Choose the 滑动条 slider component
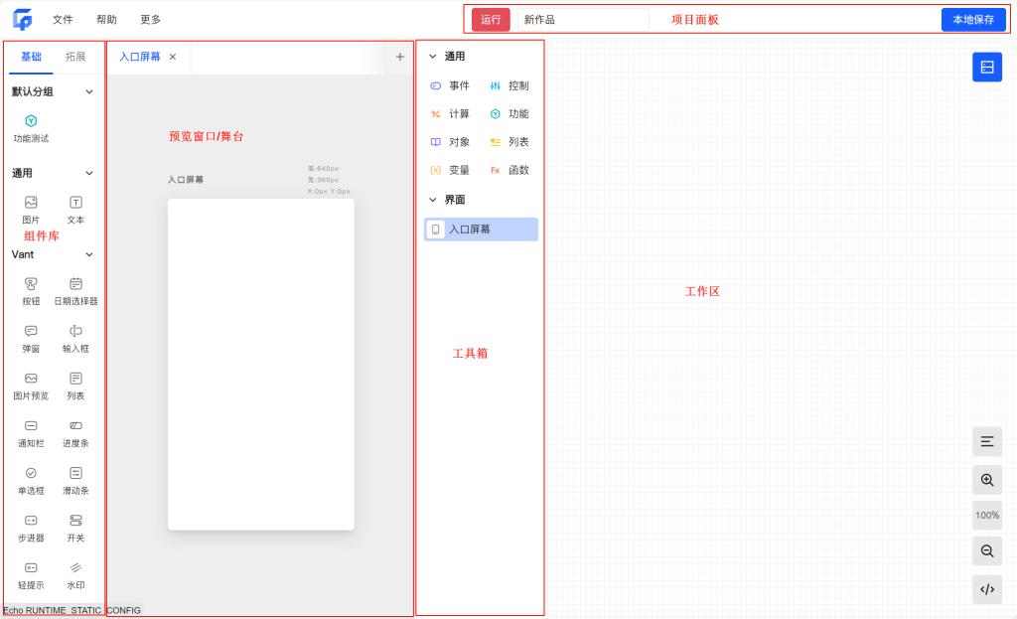The width and height of the screenshot is (1017, 619). tap(75, 474)
